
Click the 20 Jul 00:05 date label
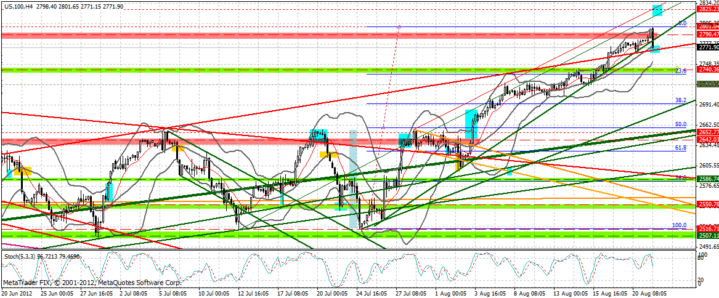point(331,293)
